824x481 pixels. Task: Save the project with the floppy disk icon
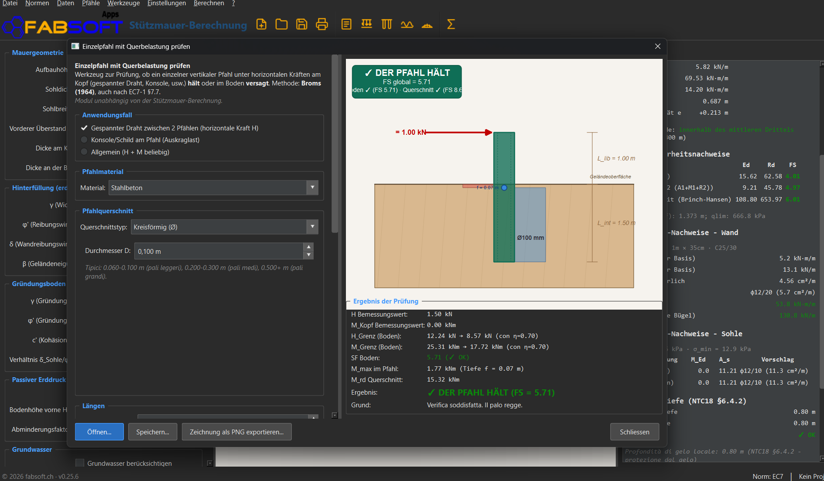(301, 24)
